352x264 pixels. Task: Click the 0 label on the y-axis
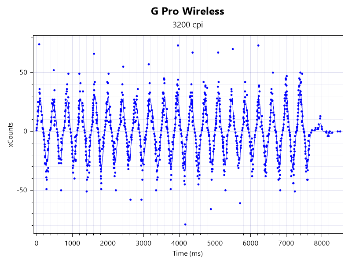(x=26, y=131)
